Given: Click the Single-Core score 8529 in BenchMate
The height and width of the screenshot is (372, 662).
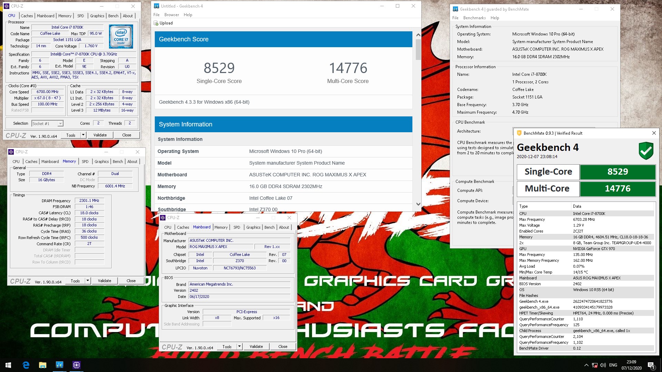Looking at the screenshot, I should (x=618, y=172).
